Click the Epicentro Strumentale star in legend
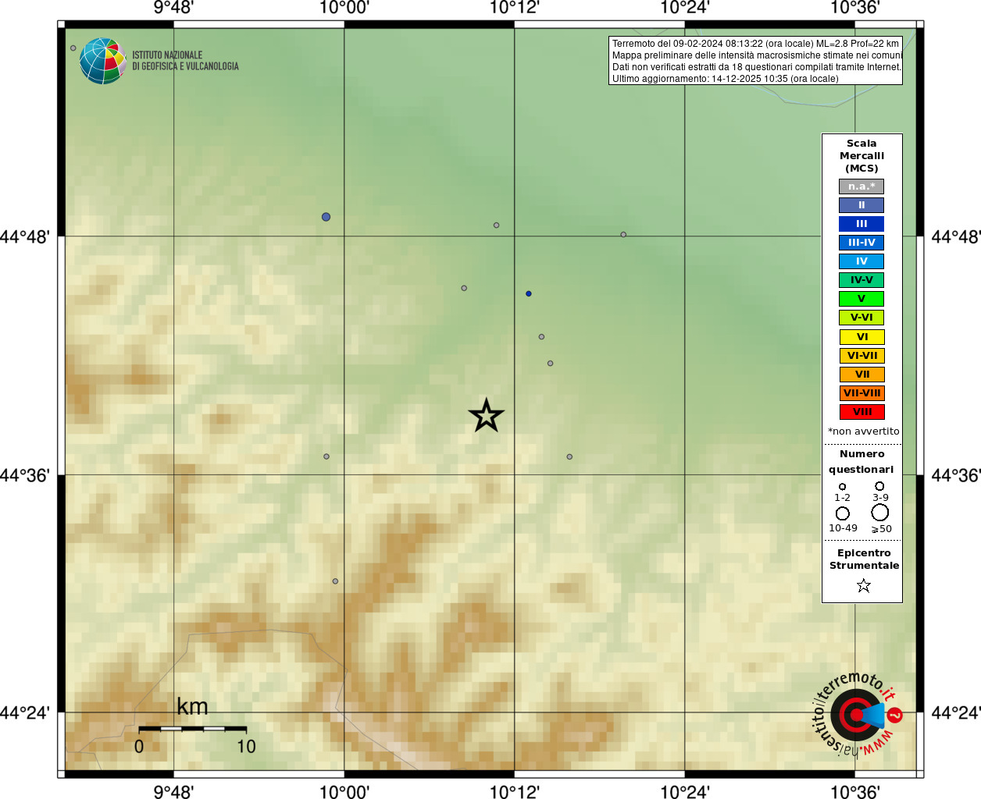Image resolution: width=981 pixels, height=799 pixels. click(863, 585)
